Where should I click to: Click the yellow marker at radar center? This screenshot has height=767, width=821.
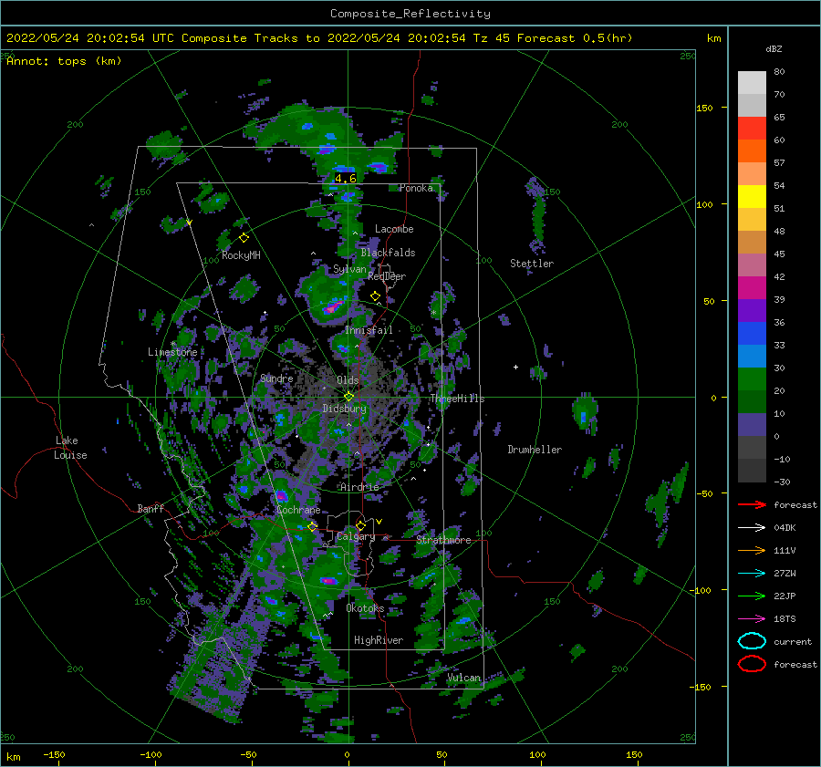pyautogui.click(x=348, y=397)
